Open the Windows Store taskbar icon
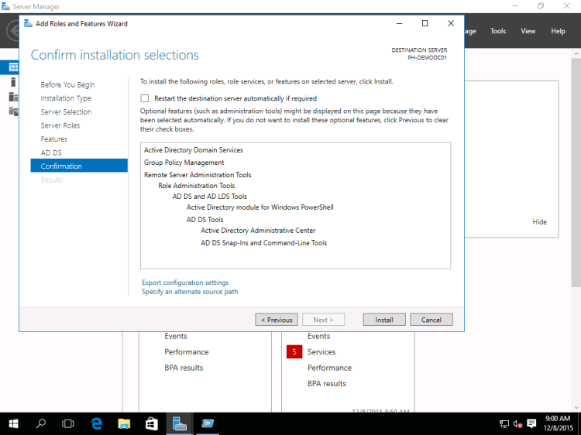The width and height of the screenshot is (581, 435). click(152, 423)
